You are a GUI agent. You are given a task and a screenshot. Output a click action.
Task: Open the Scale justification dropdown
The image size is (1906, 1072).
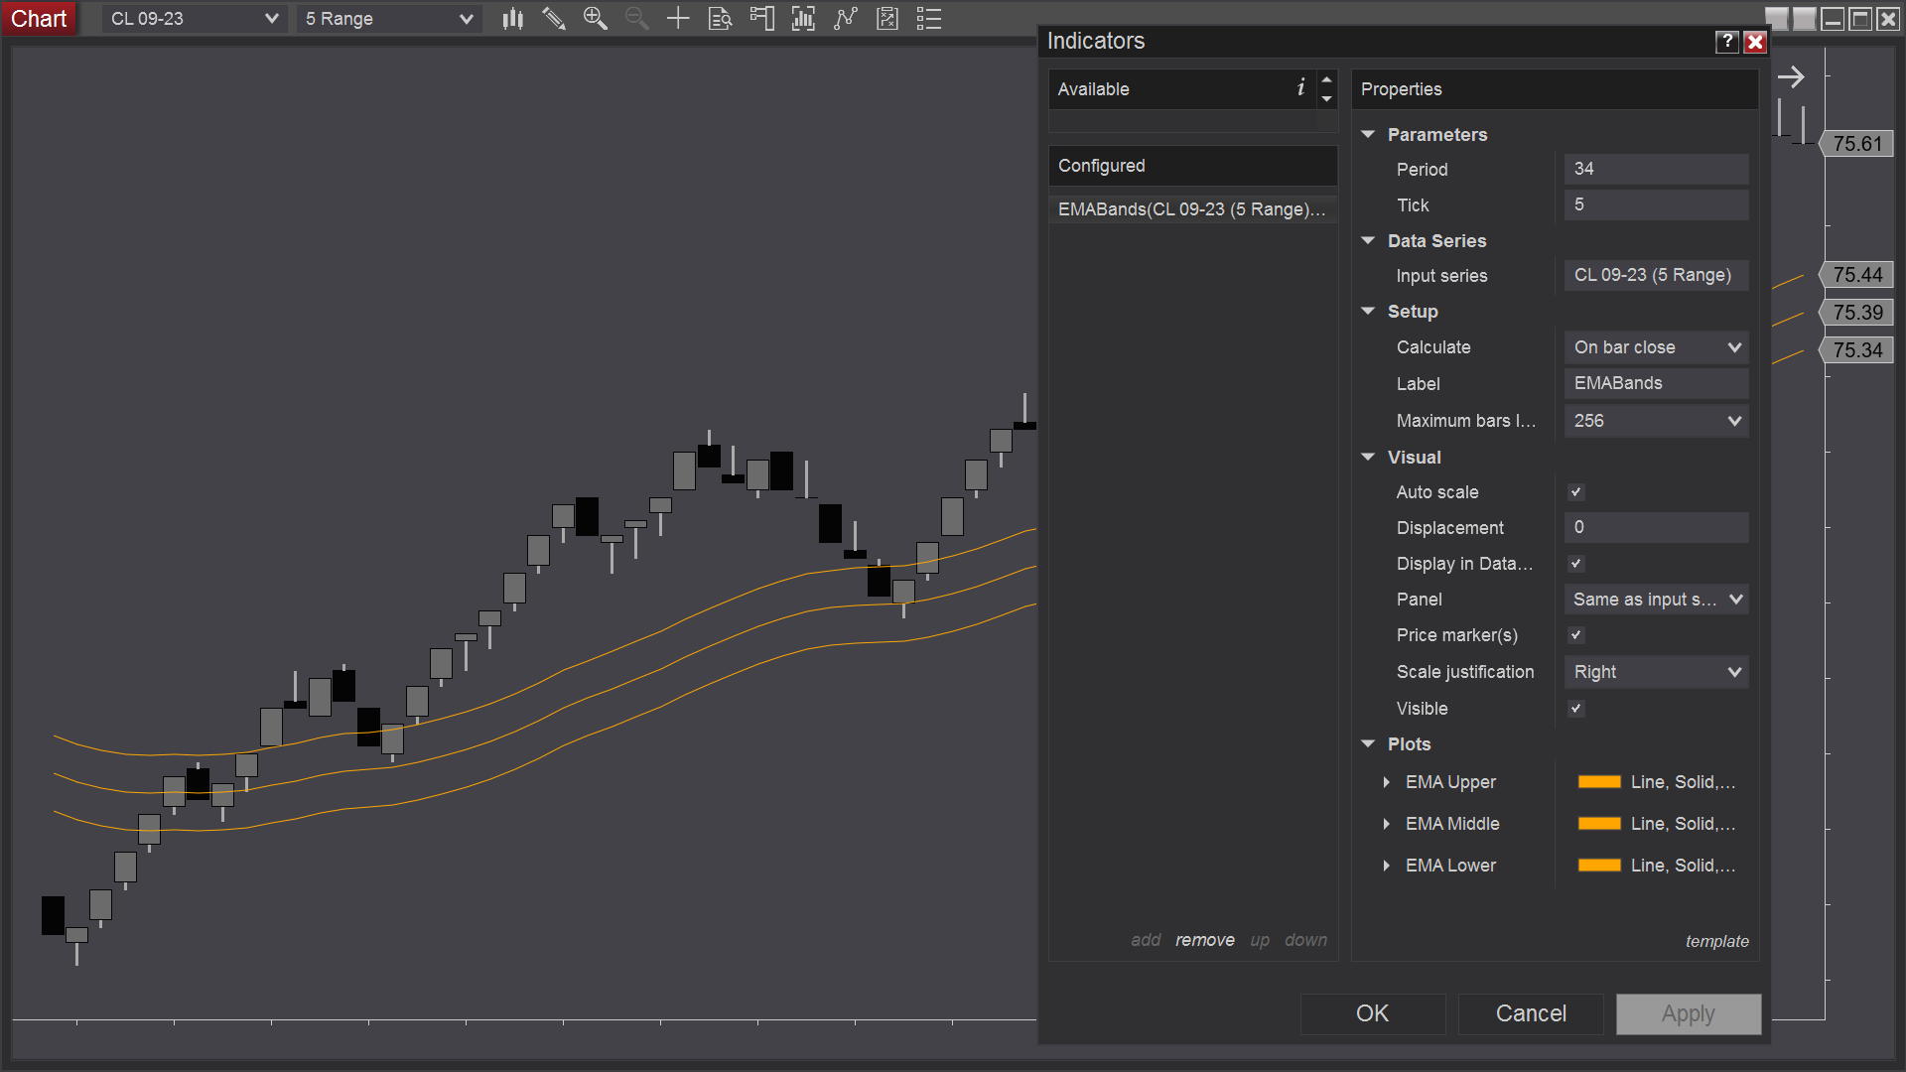click(1655, 672)
